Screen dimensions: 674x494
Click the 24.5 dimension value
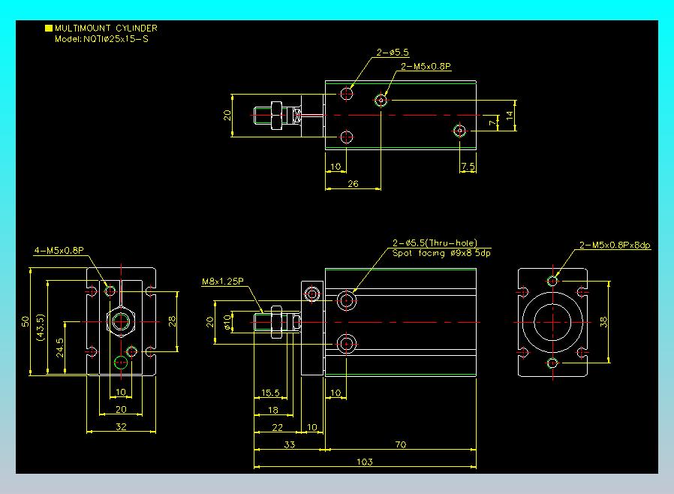(60, 348)
